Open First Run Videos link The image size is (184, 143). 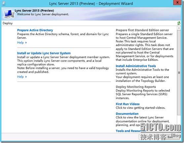128,104
